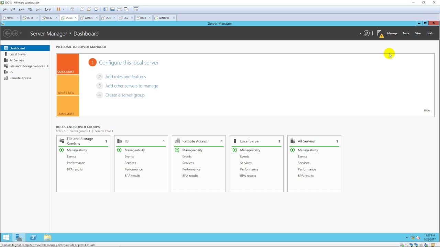
Task: Enter full screen mode via toolbar icon
Action: 119,9
